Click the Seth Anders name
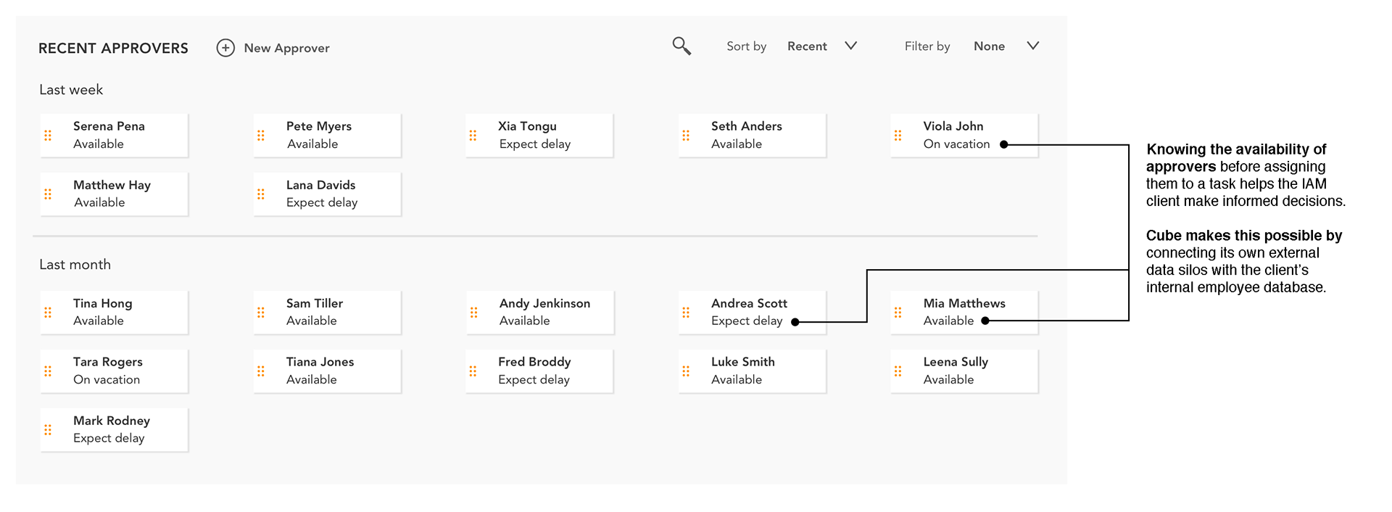The width and height of the screenshot is (1392, 512). coord(747,126)
